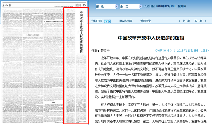Follow the 《光明日报》 source link

(163, 51)
